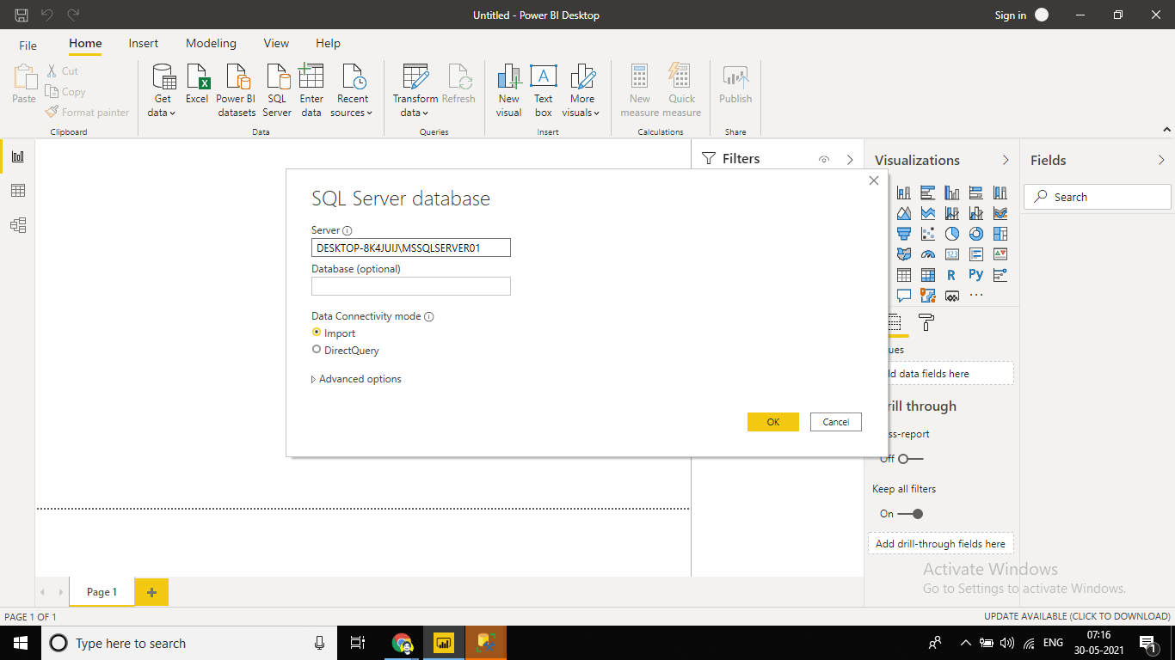Select the slicer visualization icon

pos(1000,274)
